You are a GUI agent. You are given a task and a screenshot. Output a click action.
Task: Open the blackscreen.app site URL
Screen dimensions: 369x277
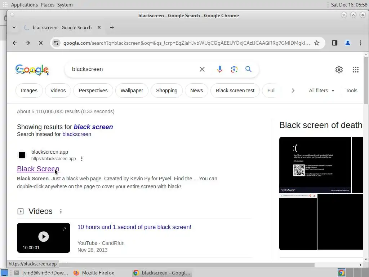click(x=53, y=159)
